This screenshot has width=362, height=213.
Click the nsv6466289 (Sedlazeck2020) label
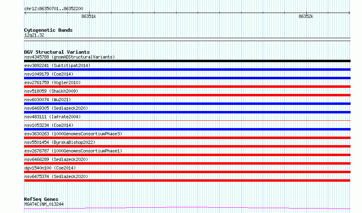coord(56,159)
